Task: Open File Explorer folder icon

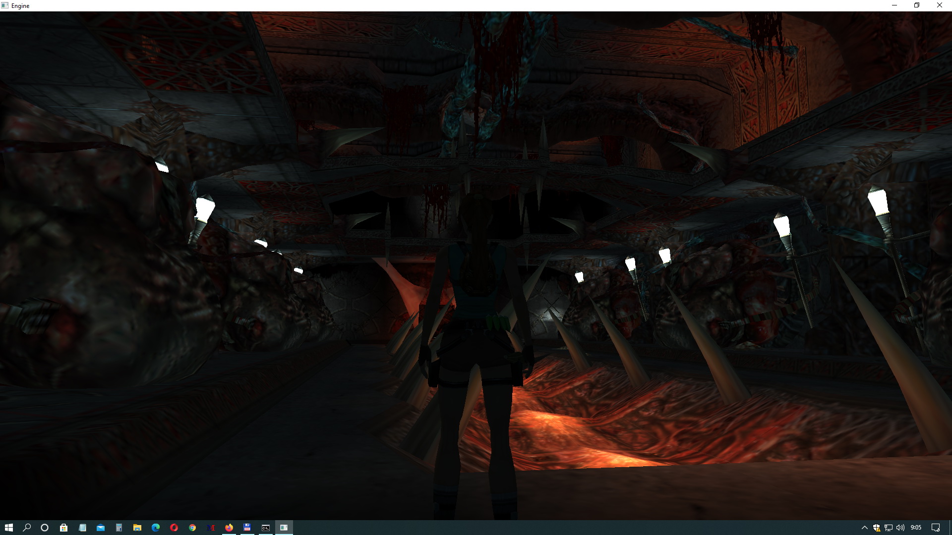Action: [x=137, y=528]
